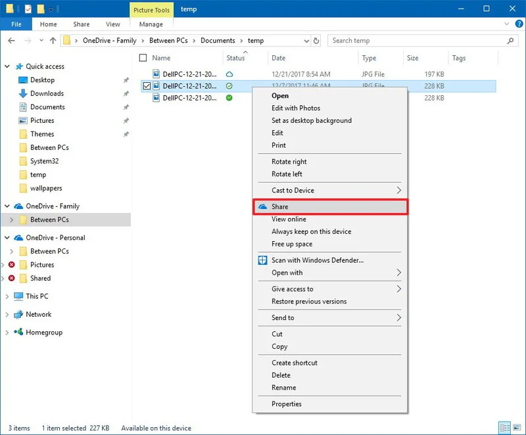526x435 pixels.
Task: Toggle the select-all checkbox by Name
Action: [x=143, y=58]
